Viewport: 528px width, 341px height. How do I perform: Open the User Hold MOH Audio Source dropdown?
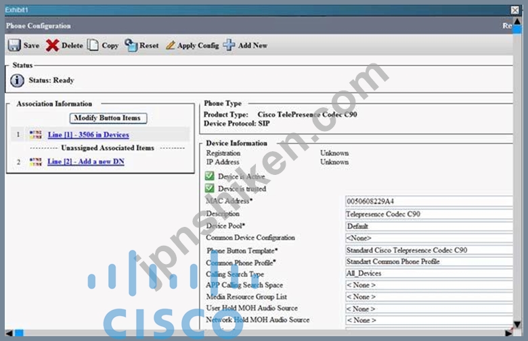click(429, 309)
